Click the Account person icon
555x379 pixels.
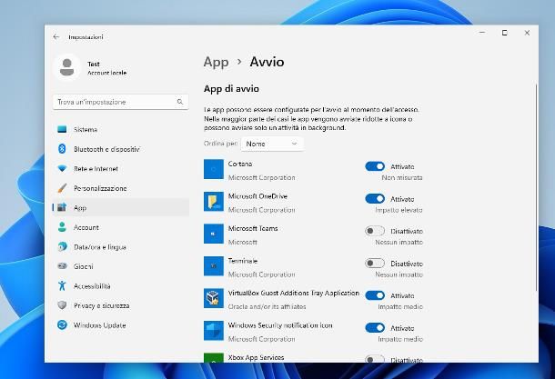click(x=62, y=227)
